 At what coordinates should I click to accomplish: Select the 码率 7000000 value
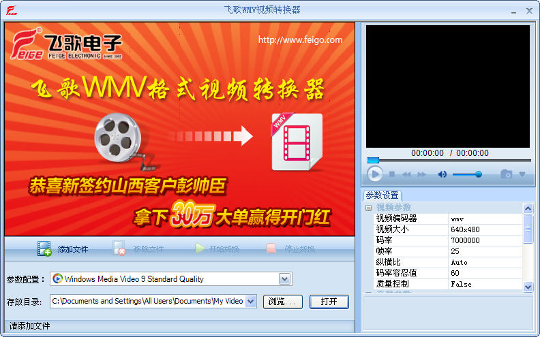click(x=485, y=240)
